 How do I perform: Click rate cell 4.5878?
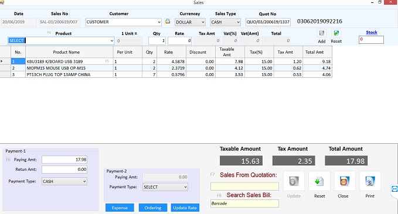pos(171,61)
